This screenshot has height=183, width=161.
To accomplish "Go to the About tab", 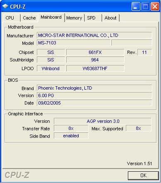I will 111,18.
